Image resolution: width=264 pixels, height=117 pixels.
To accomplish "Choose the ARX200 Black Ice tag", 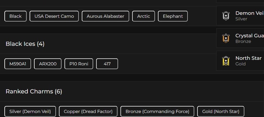I will click(48, 64).
